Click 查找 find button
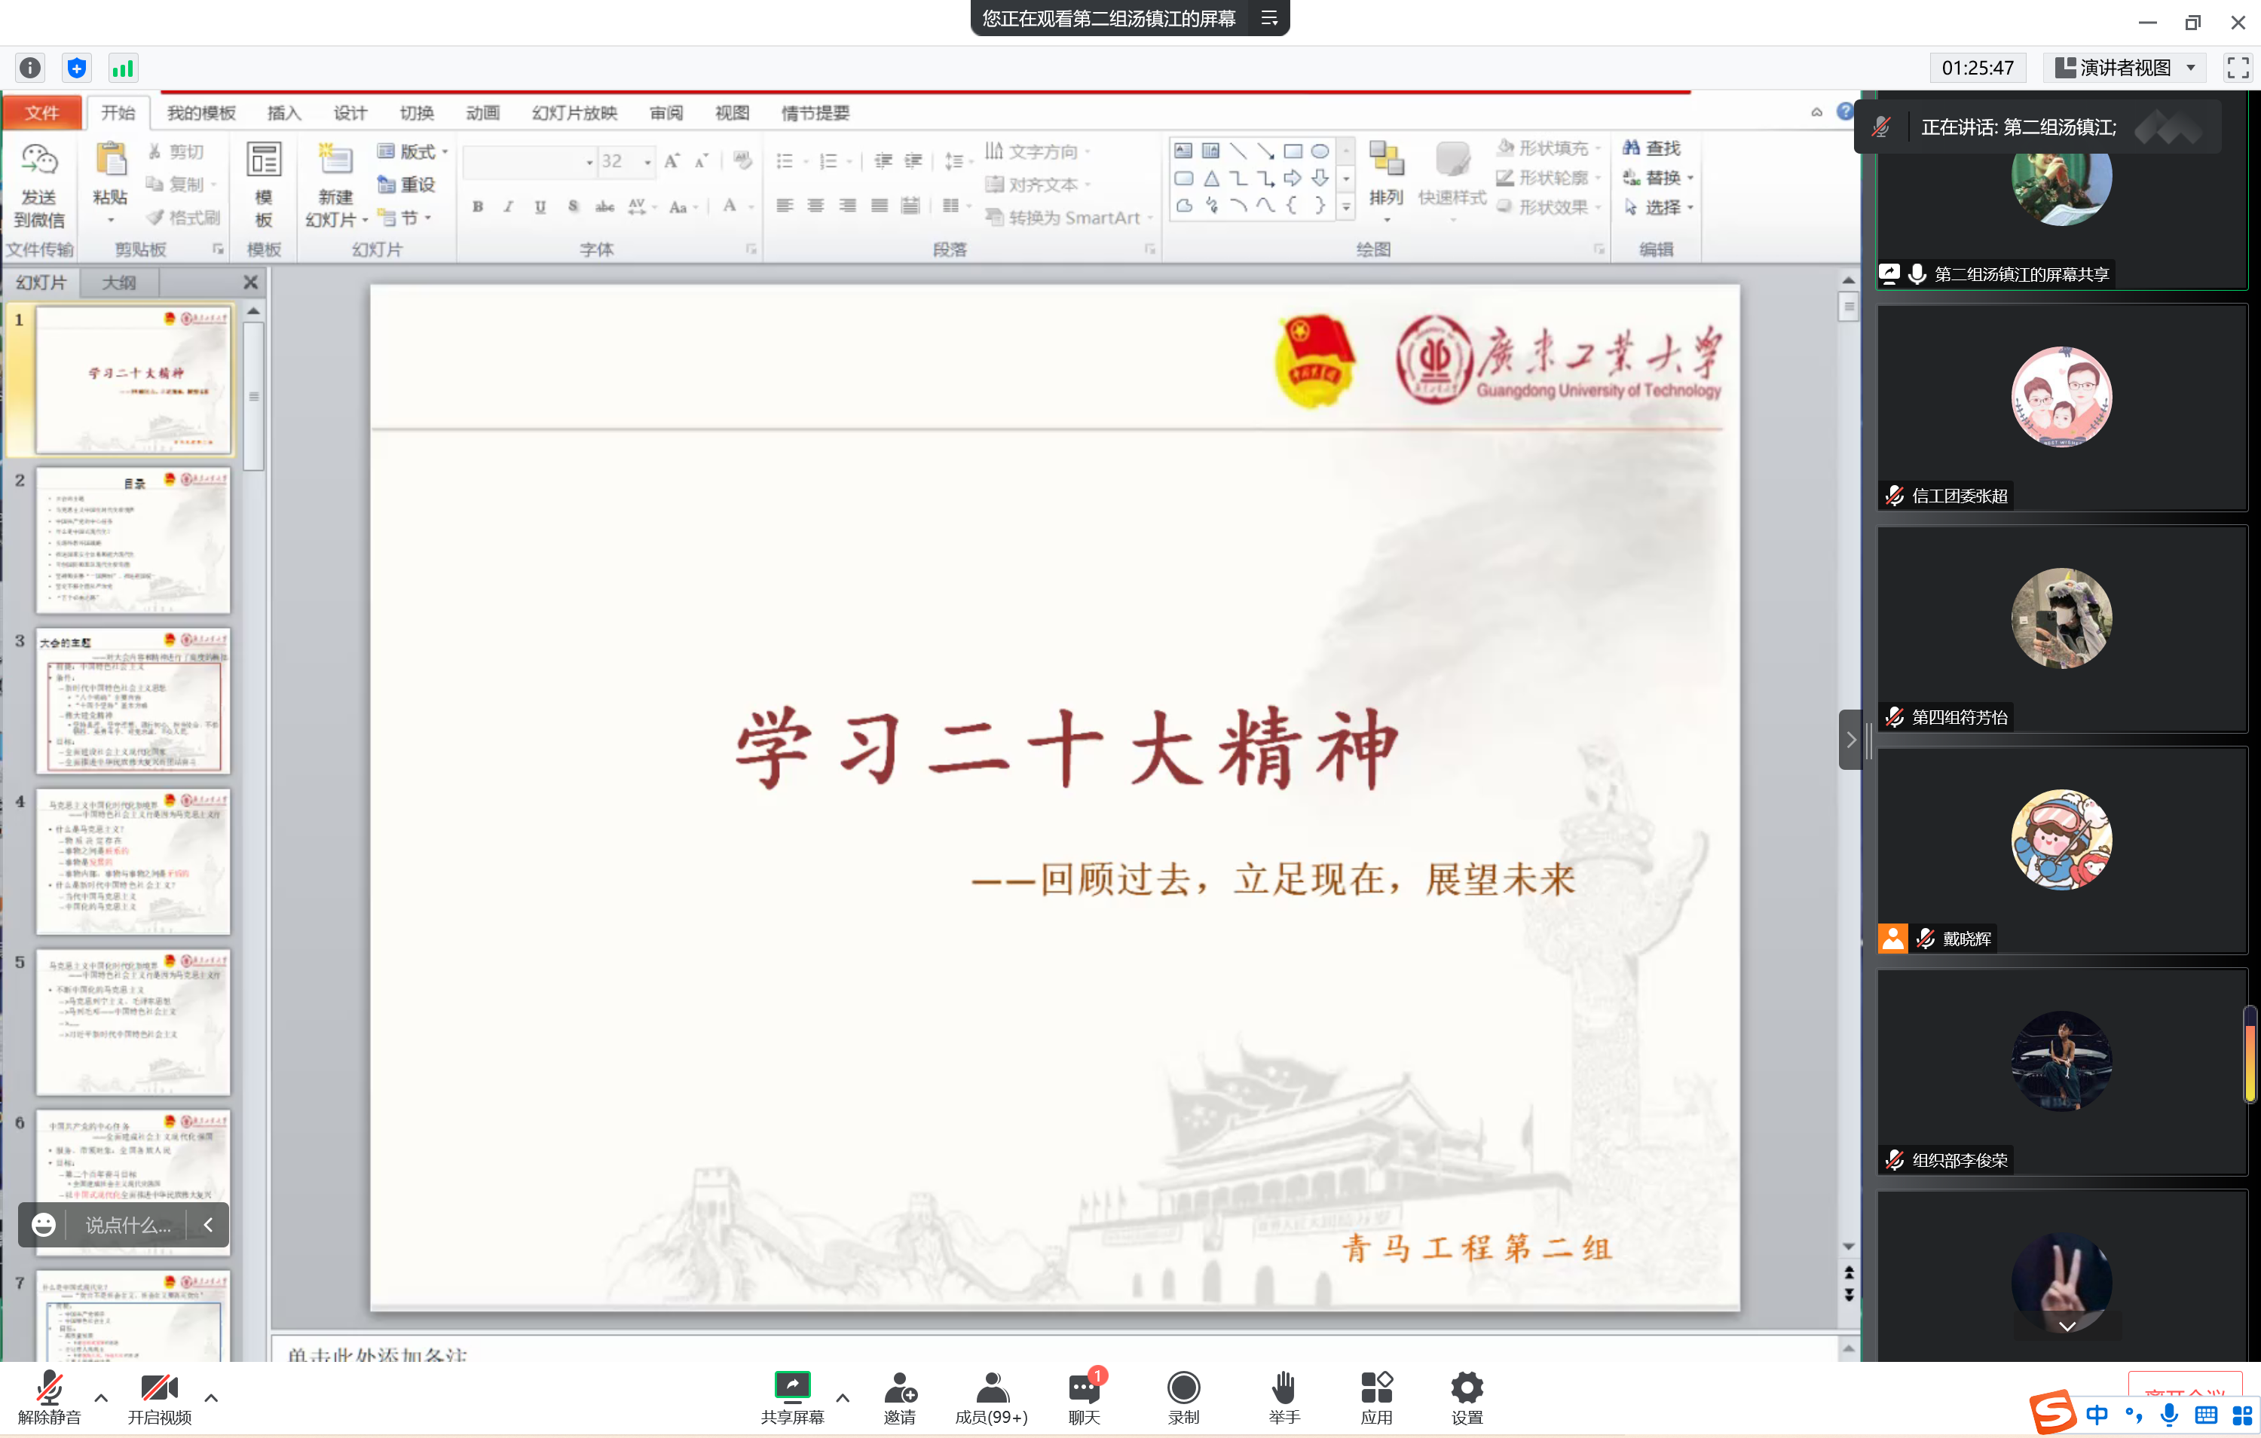The height and width of the screenshot is (1438, 2261). pyautogui.click(x=1651, y=148)
